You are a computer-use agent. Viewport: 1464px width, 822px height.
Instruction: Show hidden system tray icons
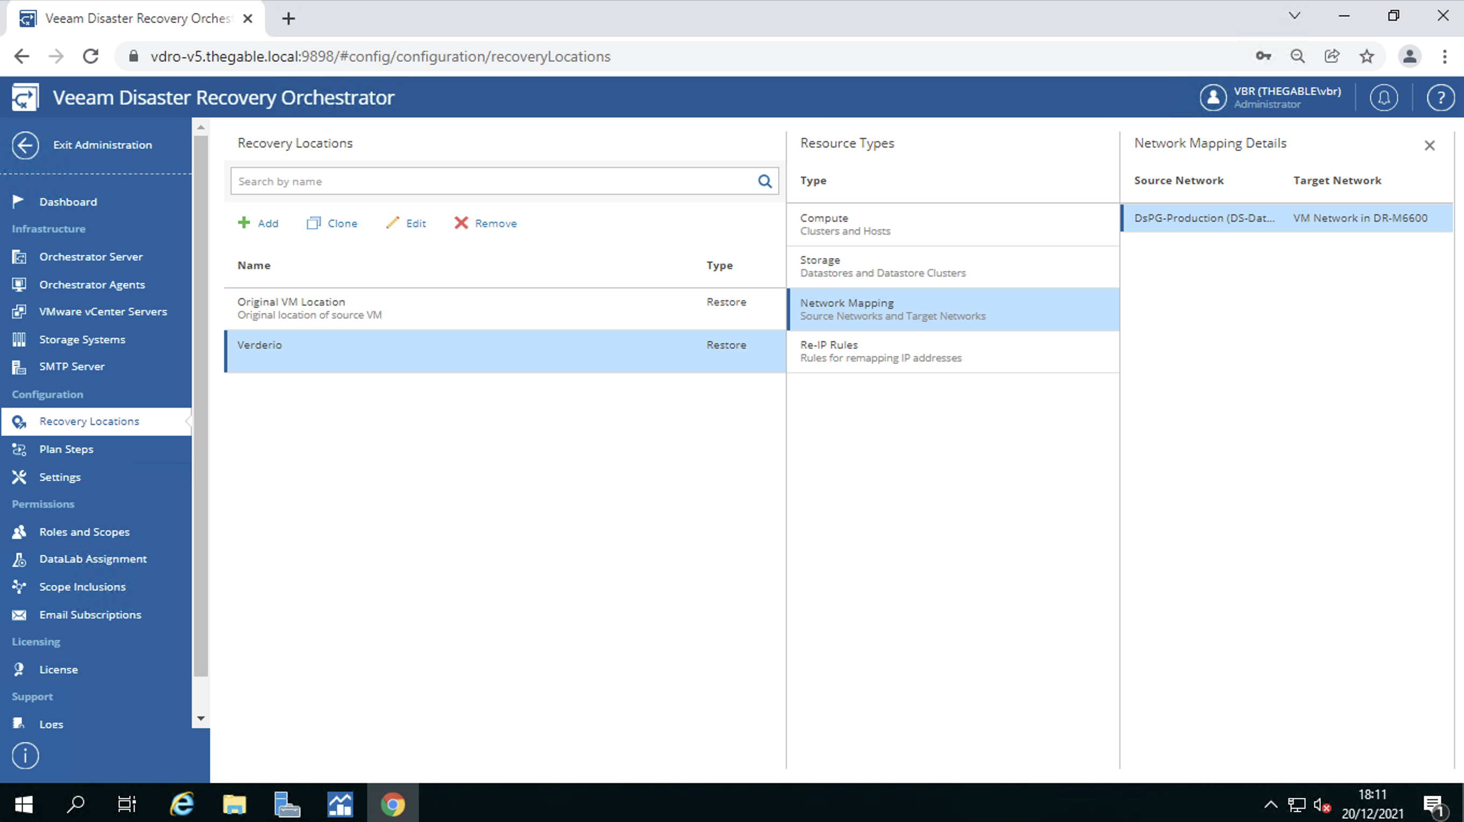pos(1271,804)
